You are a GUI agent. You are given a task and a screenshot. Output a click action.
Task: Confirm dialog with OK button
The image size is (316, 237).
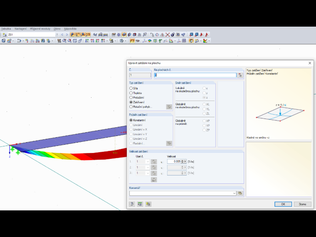point(283,204)
